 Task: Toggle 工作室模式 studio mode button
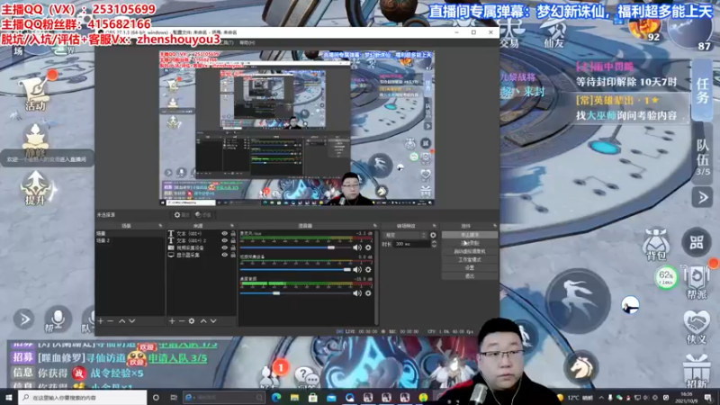coord(470,259)
